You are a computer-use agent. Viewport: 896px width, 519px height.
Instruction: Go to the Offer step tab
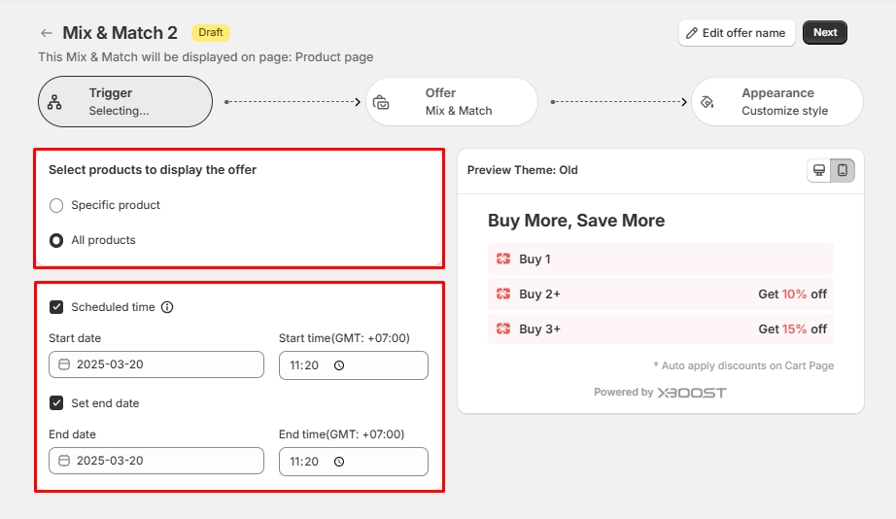coord(452,102)
